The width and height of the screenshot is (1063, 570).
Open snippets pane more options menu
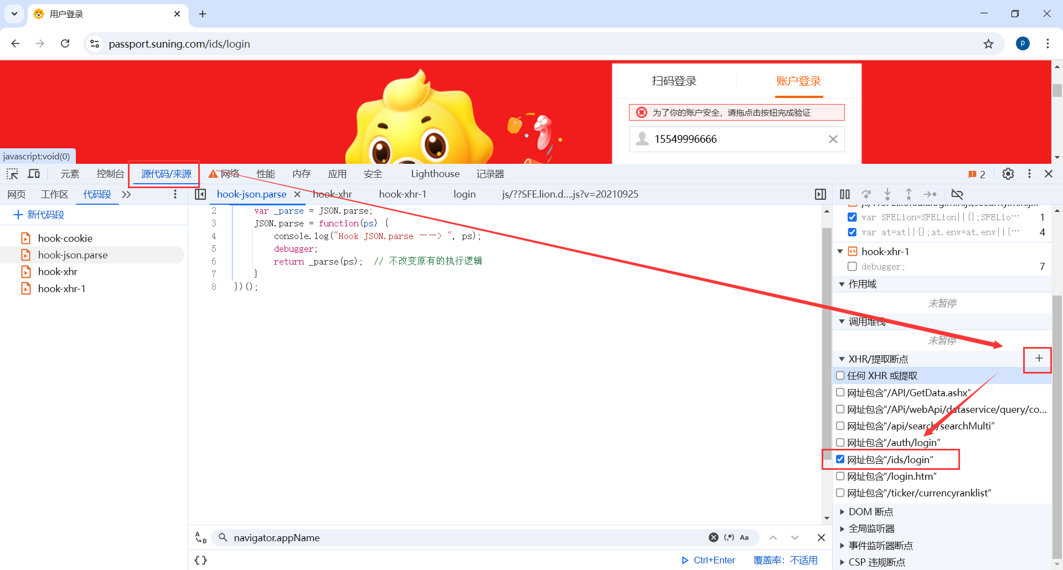tap(175, 194)
